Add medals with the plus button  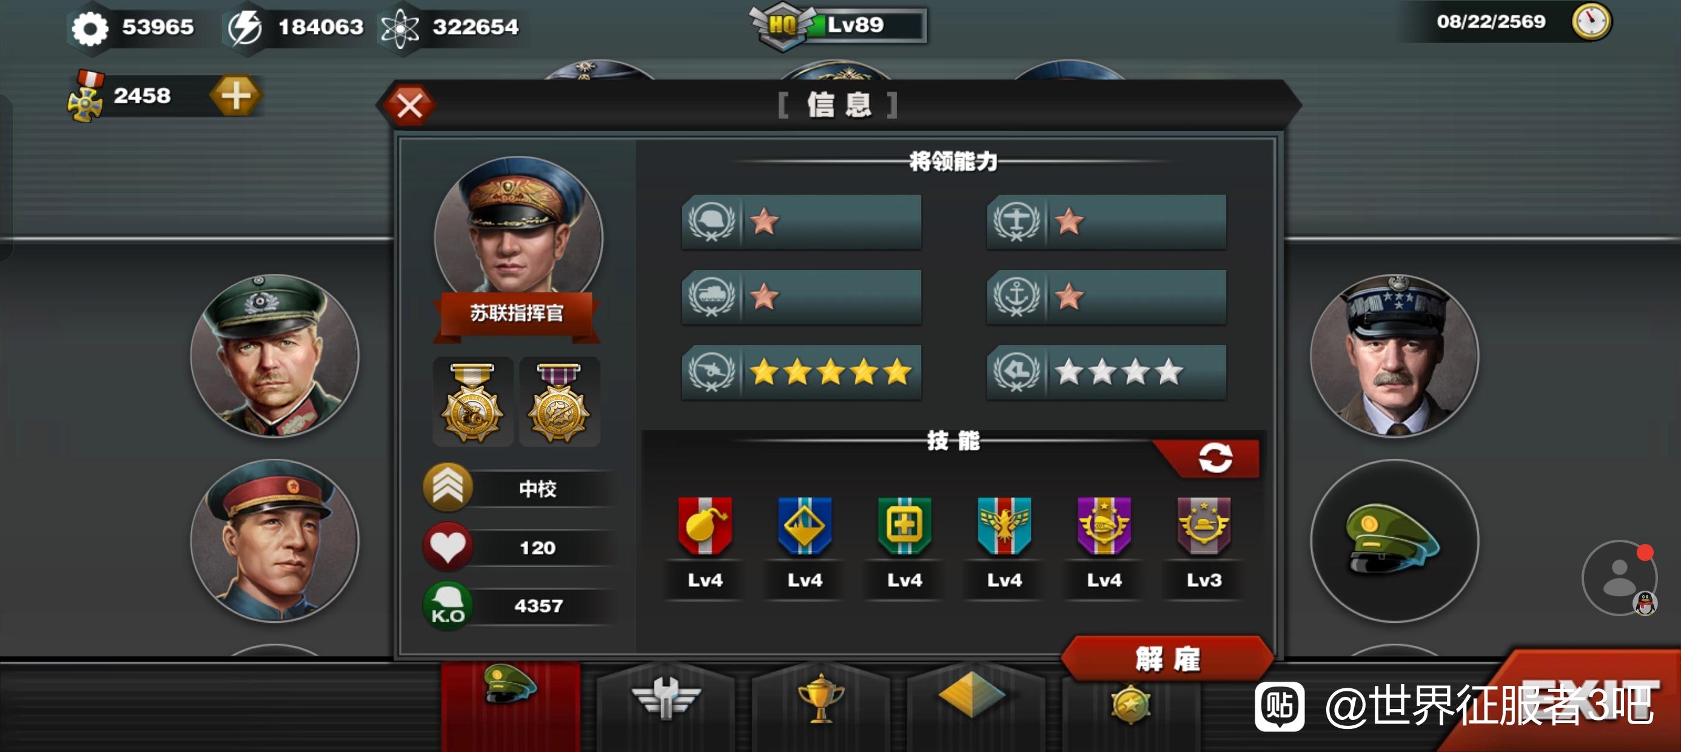click(235, 96)
